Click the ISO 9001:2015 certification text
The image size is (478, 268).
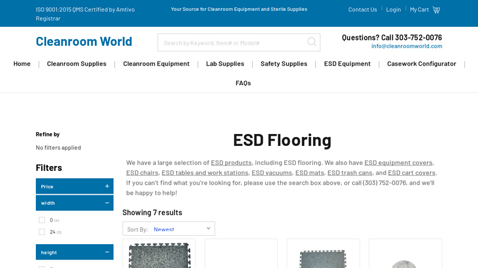(x=85, y=14)
